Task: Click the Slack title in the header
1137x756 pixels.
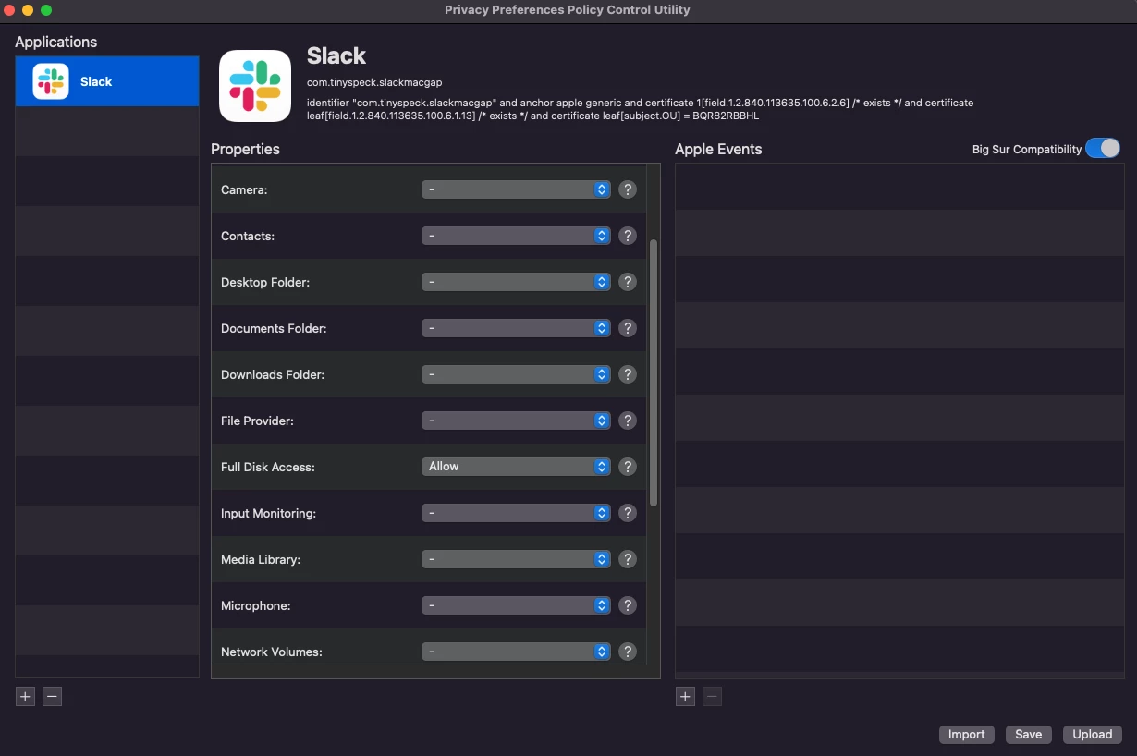Action: pos(336,55)
